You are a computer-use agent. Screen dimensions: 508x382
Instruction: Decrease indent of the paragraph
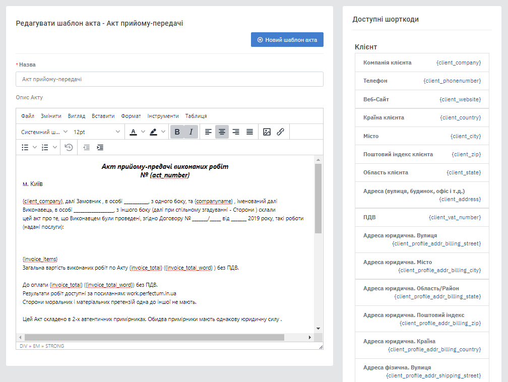pos(87,147)
